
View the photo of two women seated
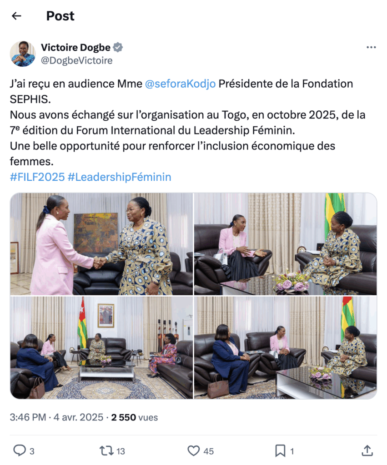pyautogui.click(x=286, y=244)
